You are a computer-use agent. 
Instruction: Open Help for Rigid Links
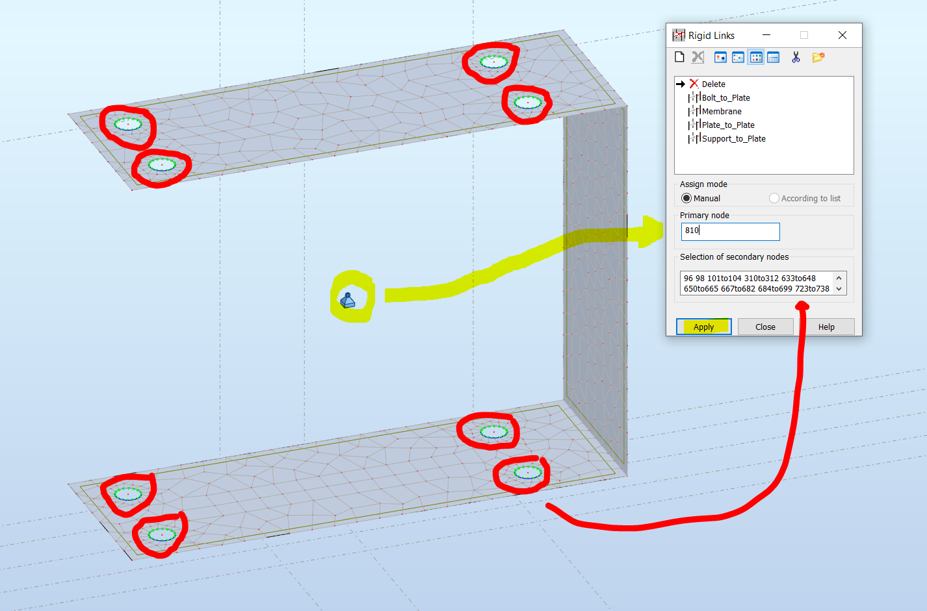click(x=827, y=327)
